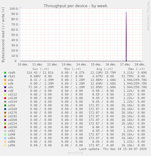Click the 'Min (-/+)' column header
151x156 pixels.
tap(73, 69)
